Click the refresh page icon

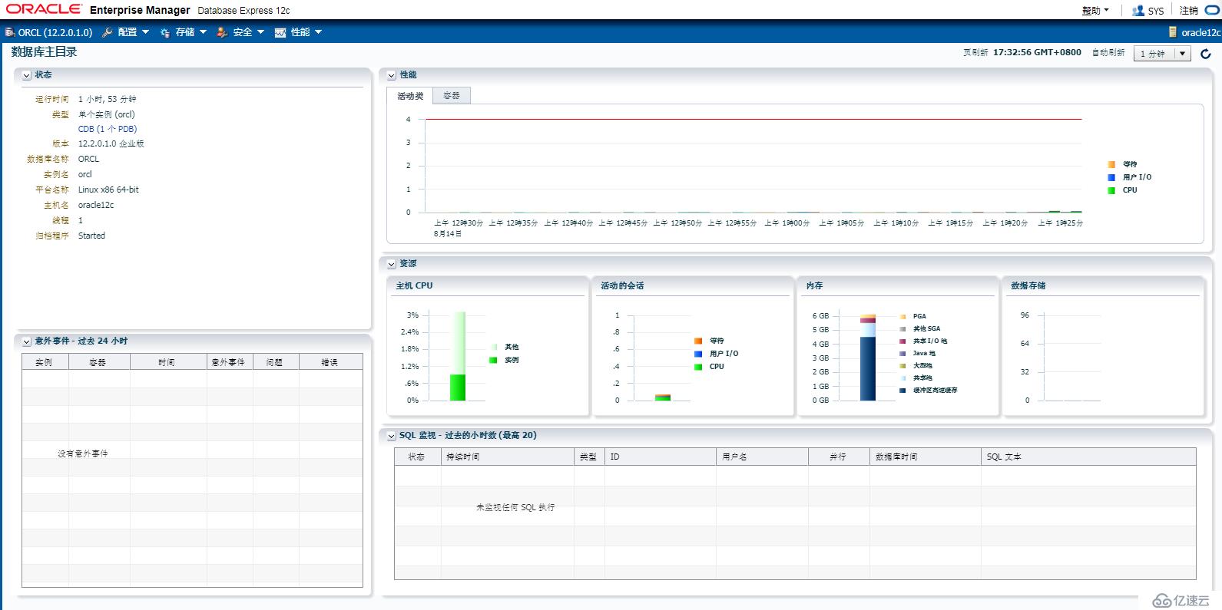pyautogui.click(x=1206, y=54)
